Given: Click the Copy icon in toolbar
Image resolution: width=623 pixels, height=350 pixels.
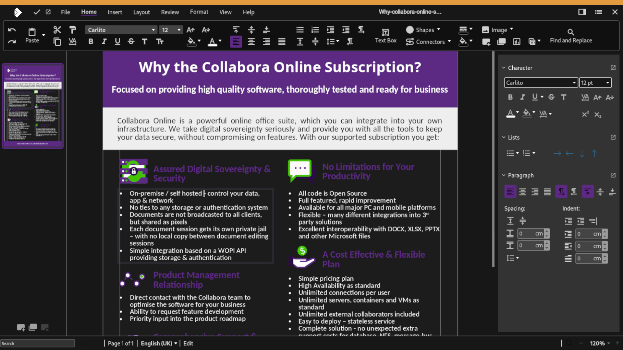Looking at the screenshot, I should [x=57, y=42].
